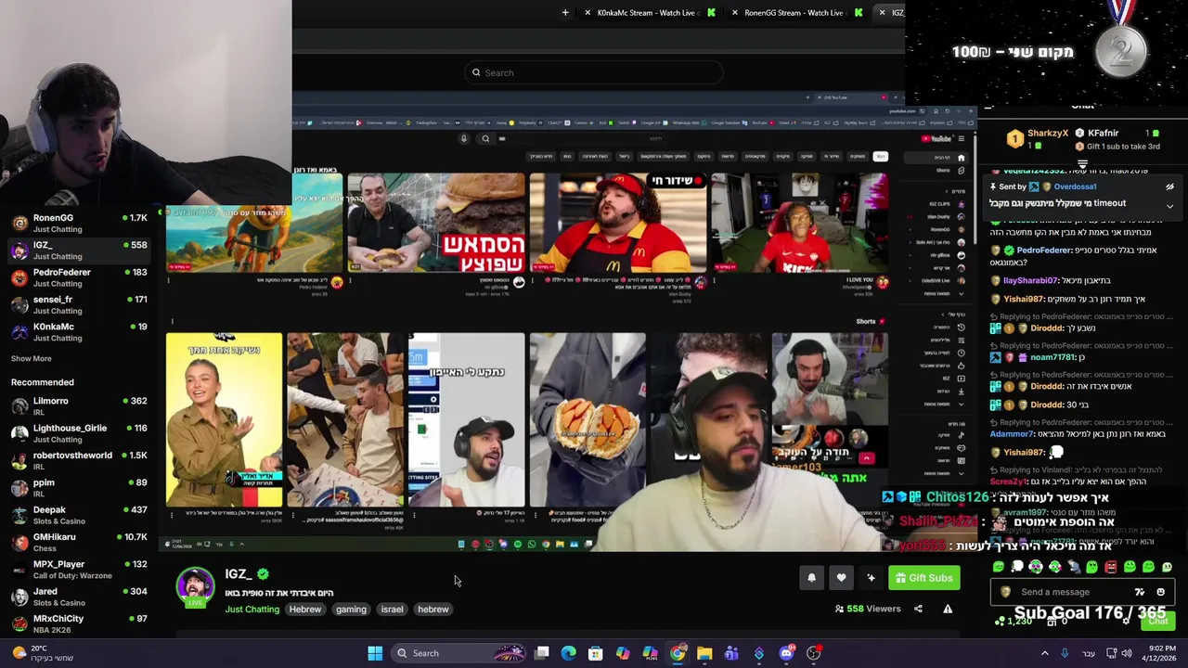Open File Explorer from the taskbar
This screenshot has width=1188, height=668.
[x=704, y=653]
